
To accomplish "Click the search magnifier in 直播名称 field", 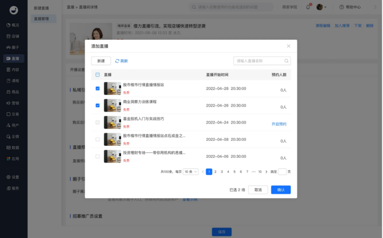I will [x=286, y=61].
